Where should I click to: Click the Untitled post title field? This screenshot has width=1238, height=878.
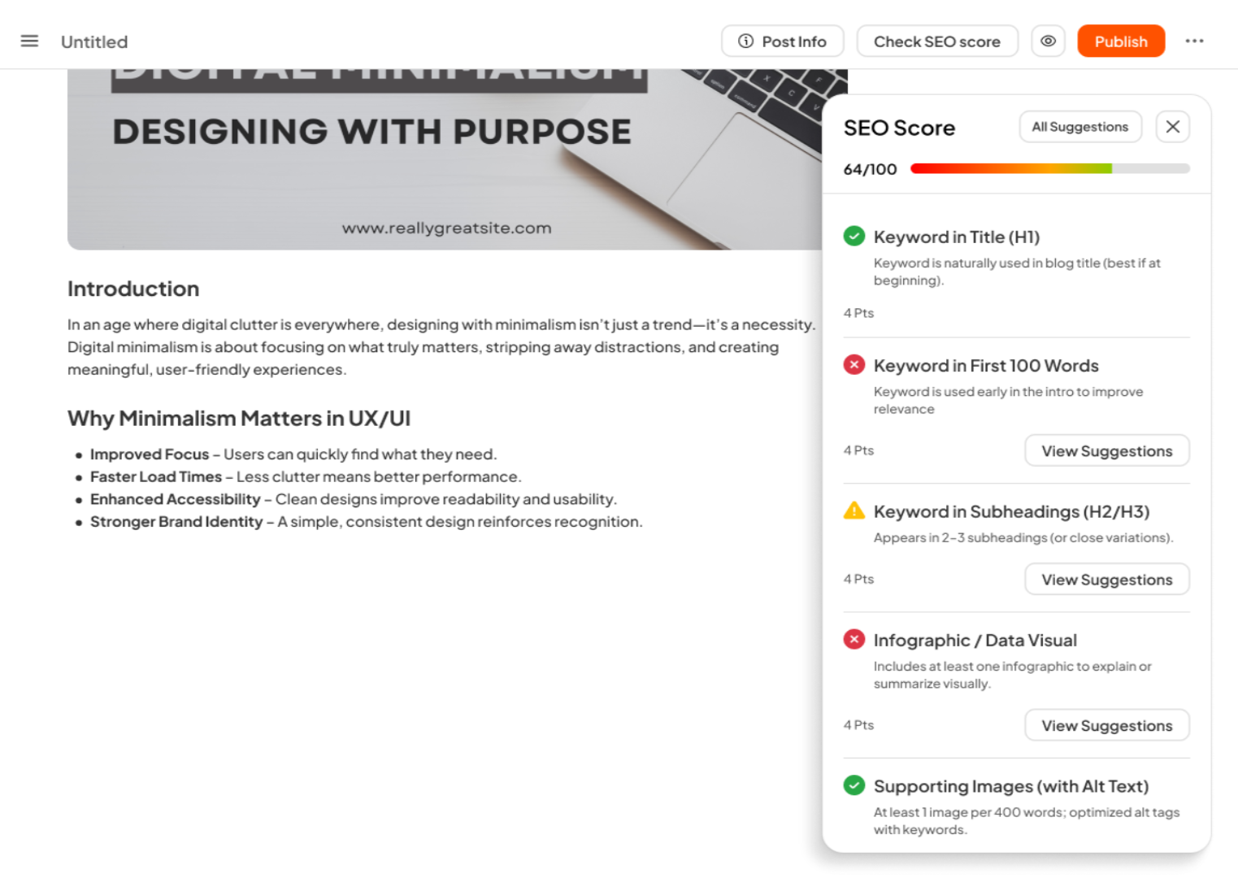tap(94, 42)
